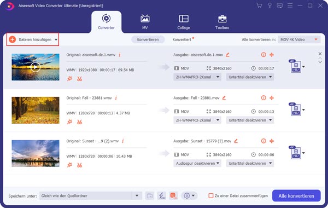Toggle the lightning acceleration icon

coord(161,196)
